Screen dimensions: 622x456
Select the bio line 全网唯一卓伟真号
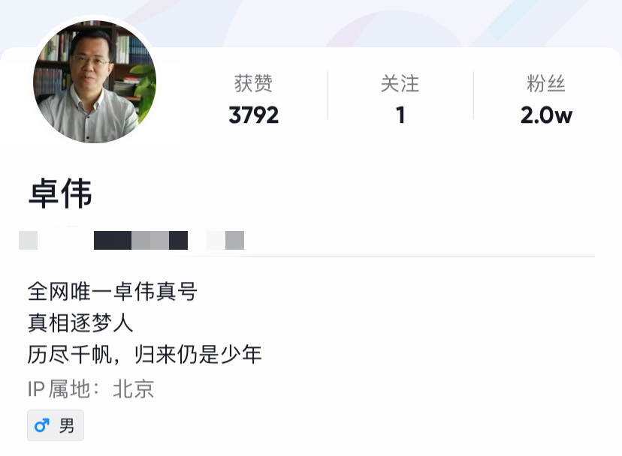point(112,292)
